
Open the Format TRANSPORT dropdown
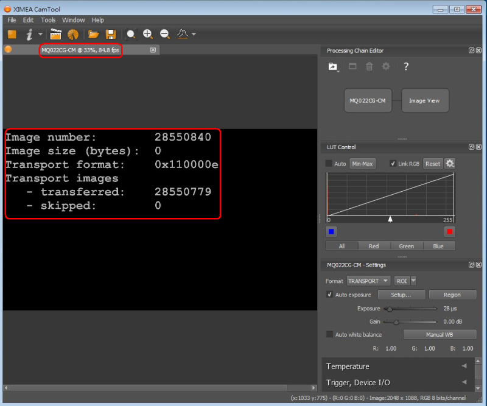pos(368,281)
